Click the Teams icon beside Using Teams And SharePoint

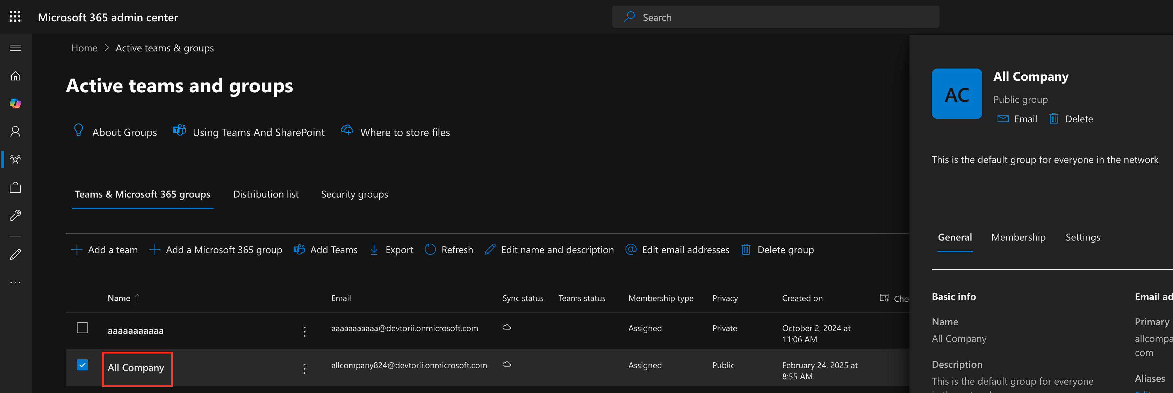[x=179, y=130]
